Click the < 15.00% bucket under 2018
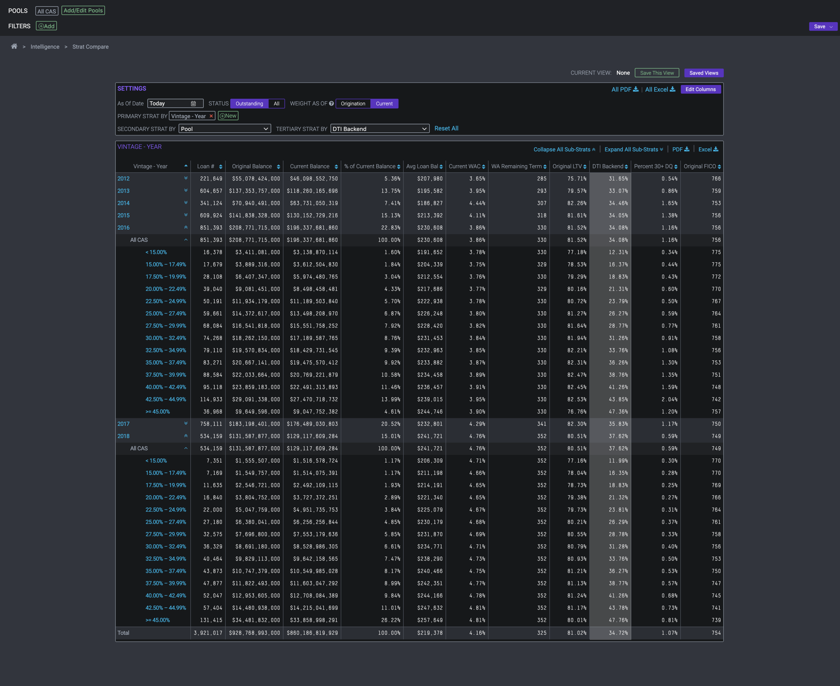The image size is (840, 686). [x=156, y=461]
